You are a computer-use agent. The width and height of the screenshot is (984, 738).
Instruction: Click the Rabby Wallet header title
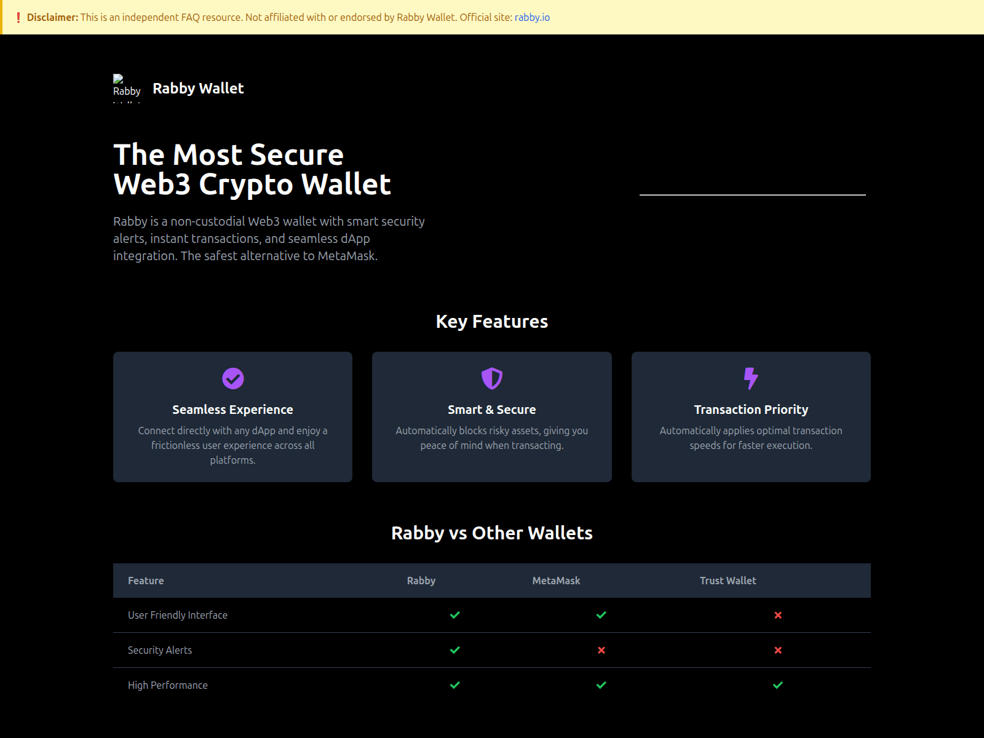pos(198,87)
